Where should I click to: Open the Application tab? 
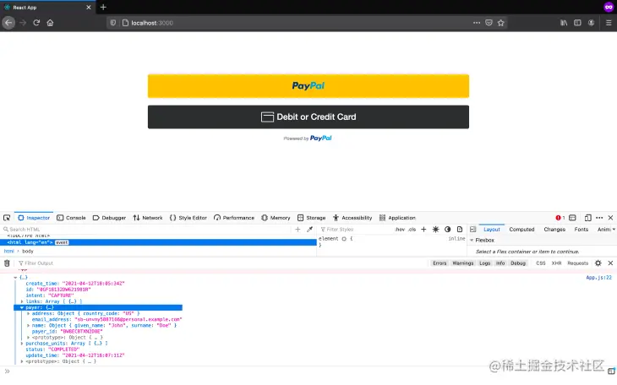397,218
